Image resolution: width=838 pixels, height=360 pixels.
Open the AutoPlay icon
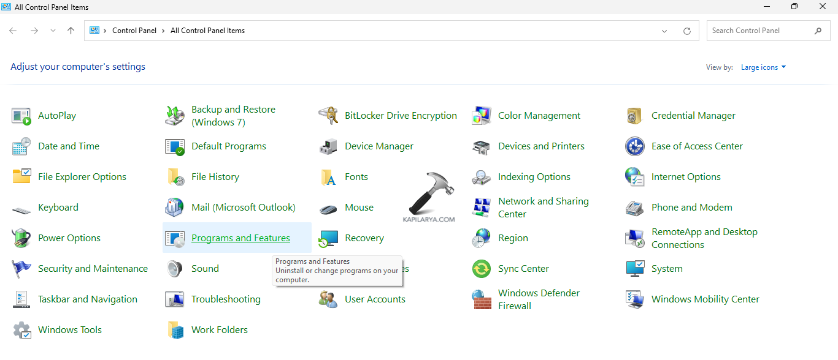[x=21, y=116]
